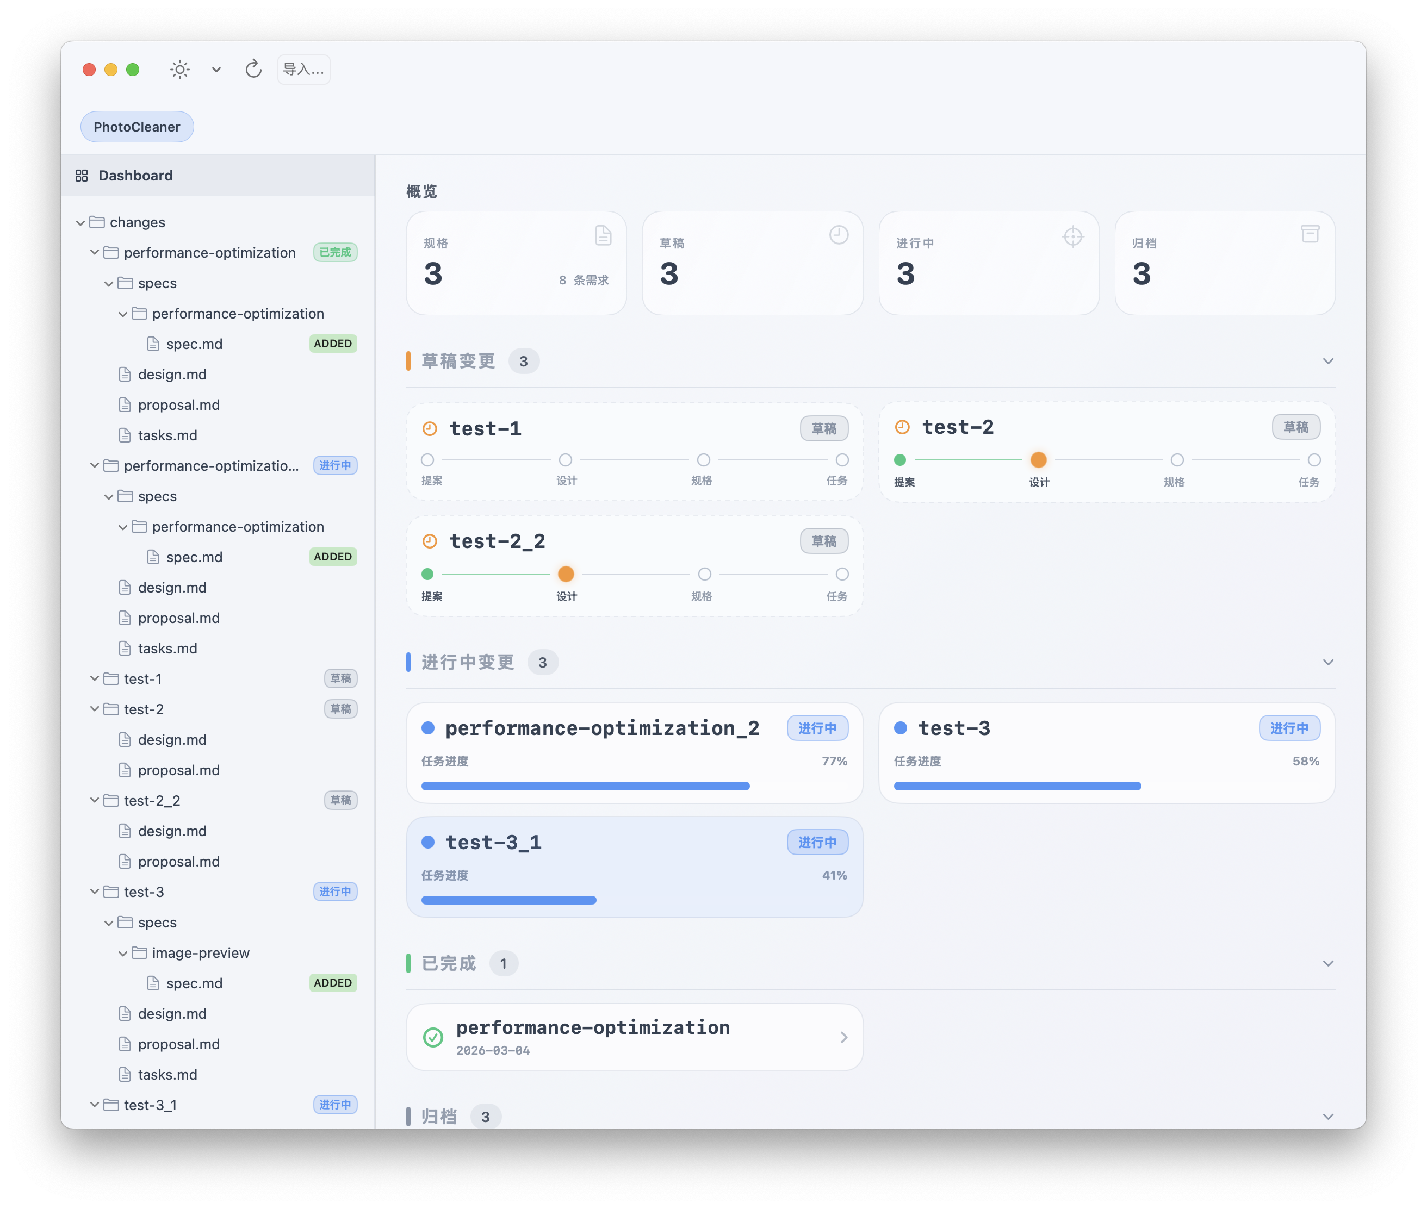
Task: Select the 提案 step dot on test-1 timeline
Action: click(427, 460)
